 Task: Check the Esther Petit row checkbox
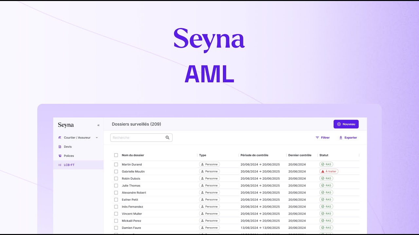(x=116, y=199)
